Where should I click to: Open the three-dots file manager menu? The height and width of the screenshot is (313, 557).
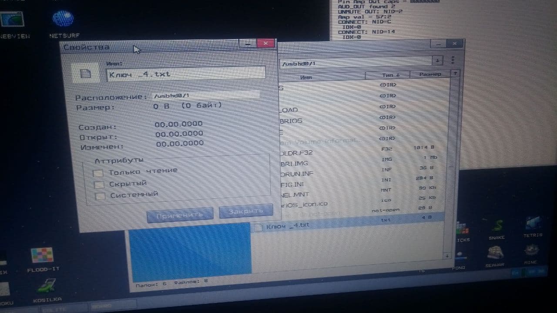coord(453,60)
